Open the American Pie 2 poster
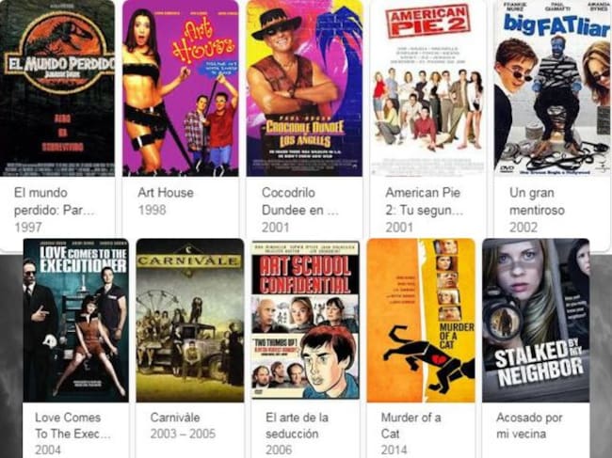Image resolution: width=612 pixels, height=458 pixels. pos(428,88)
